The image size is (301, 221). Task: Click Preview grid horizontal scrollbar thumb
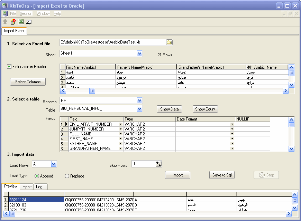(x=12, y=213)
